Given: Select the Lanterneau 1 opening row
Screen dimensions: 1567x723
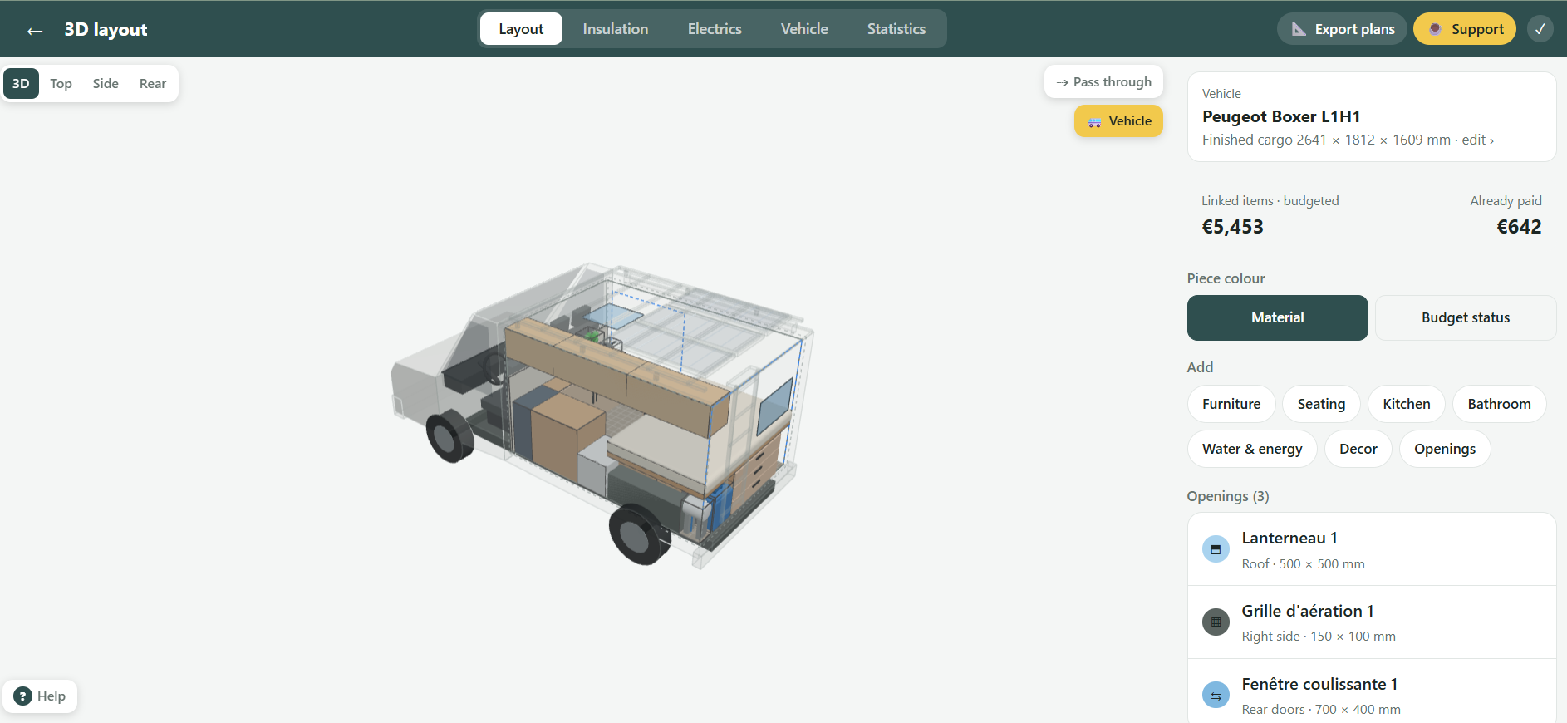Looking at the screenshot, I should (x=1372, y=549).
